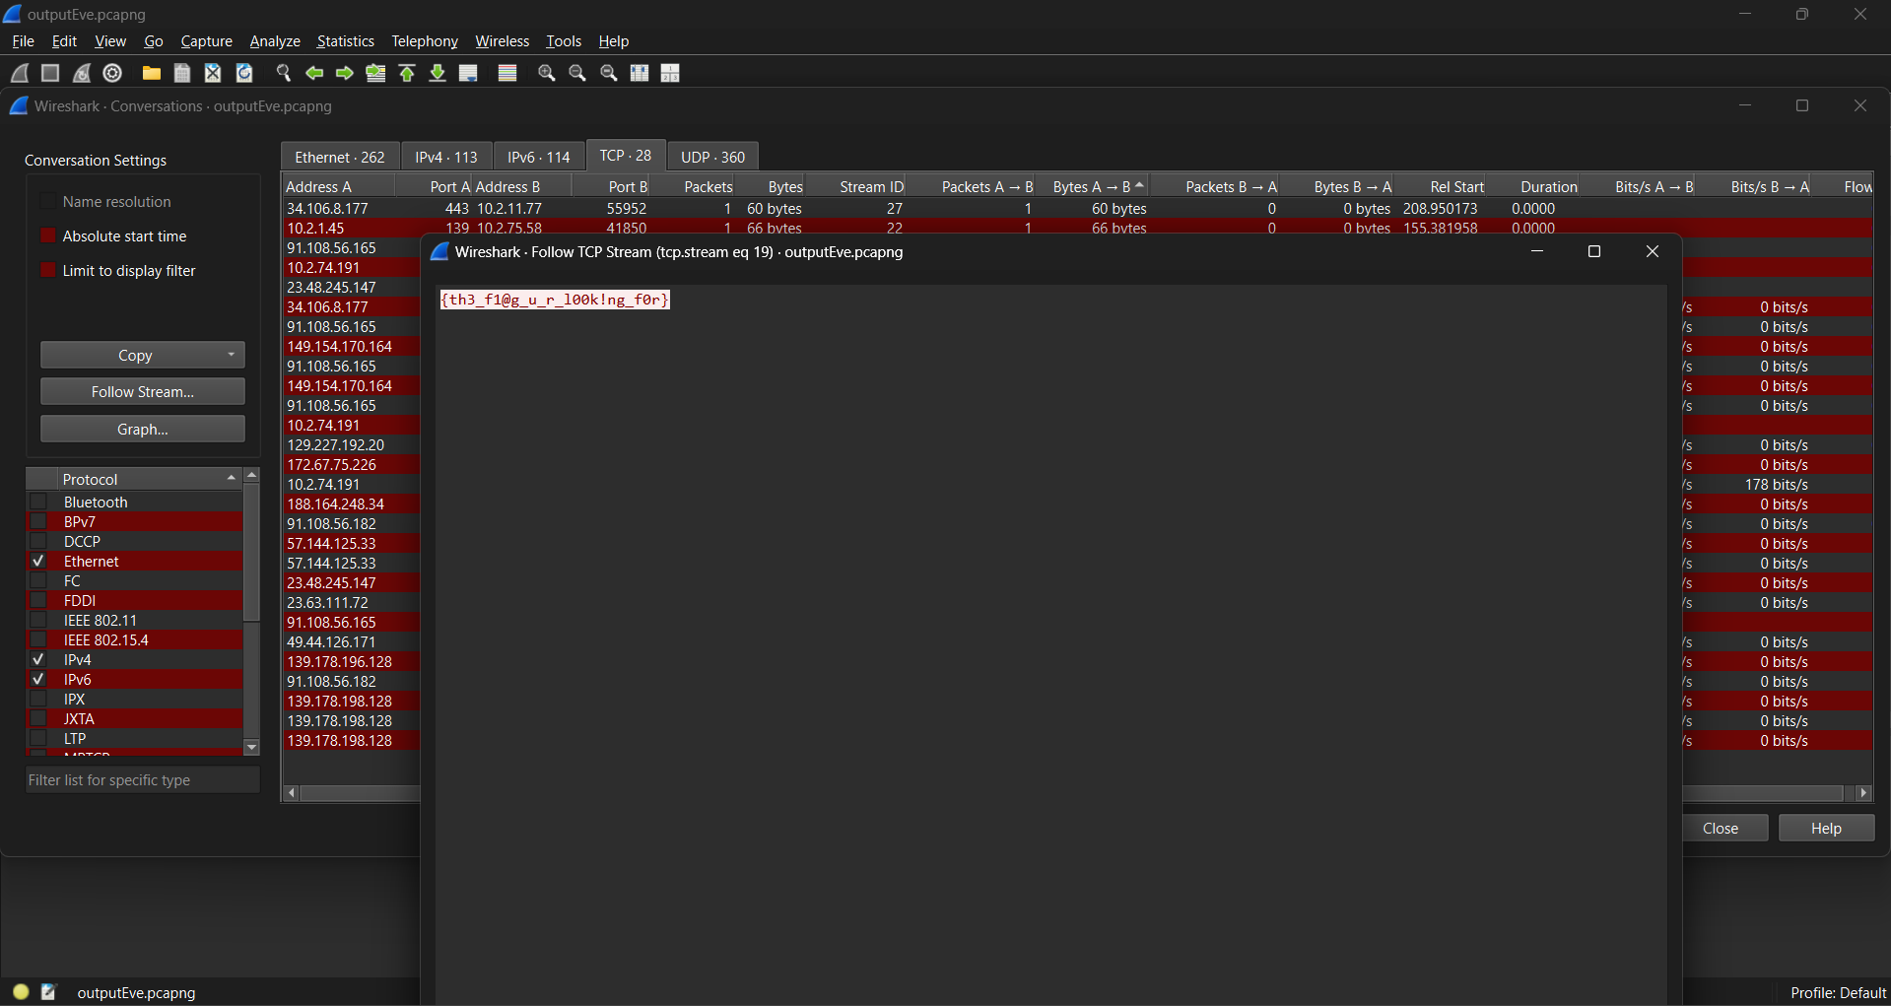Reload this capture file icon
Viewport: 1891px width, 1006px height.
[x=244, y=73]
